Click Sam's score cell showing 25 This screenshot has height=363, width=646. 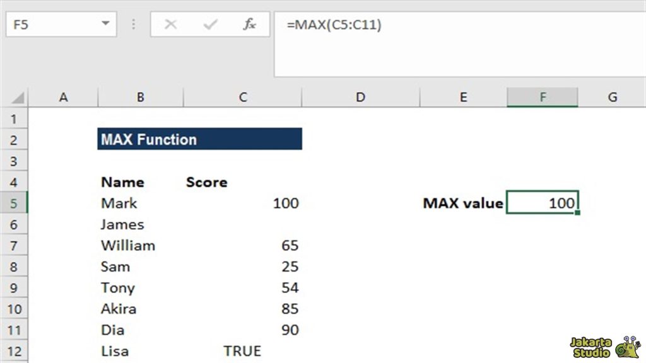tap(243, 267)
